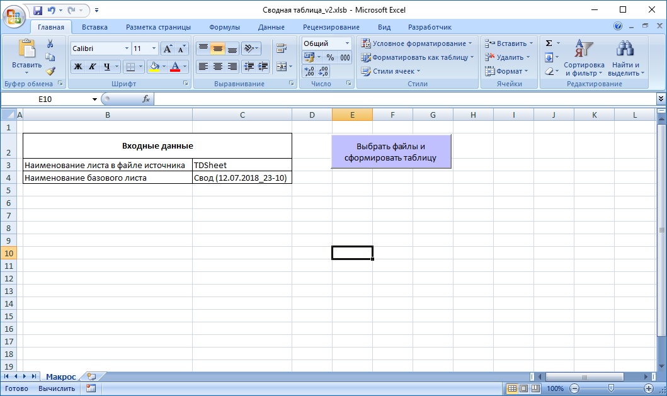Open Форматировать как таблицу gallery
Image resolution: width=667 pixels, height=396 pixels.
(x=418, y=57)
